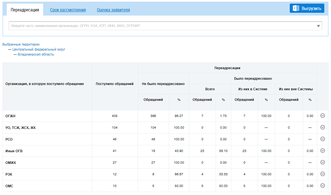
Task: Click the Выгрузить export button
Action: [x=311, y=8]
